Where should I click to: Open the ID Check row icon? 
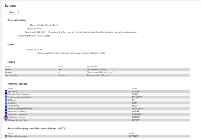click(x=6, y=100)
